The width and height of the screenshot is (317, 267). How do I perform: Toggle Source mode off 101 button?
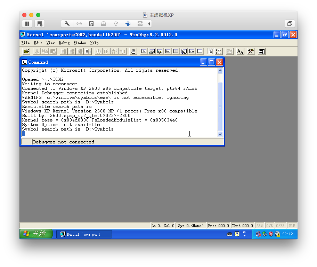click(x=219, y=52)
